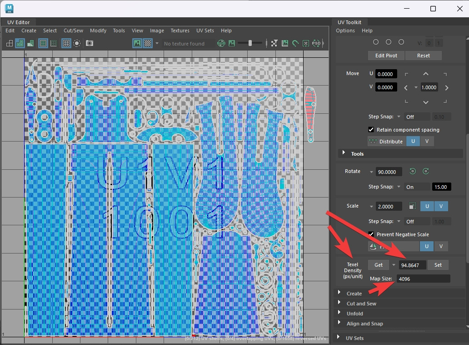Toggle Prevent Negative Scale checkbox
The height and width of the screenshot is (345, 469).
click(371, 234)
